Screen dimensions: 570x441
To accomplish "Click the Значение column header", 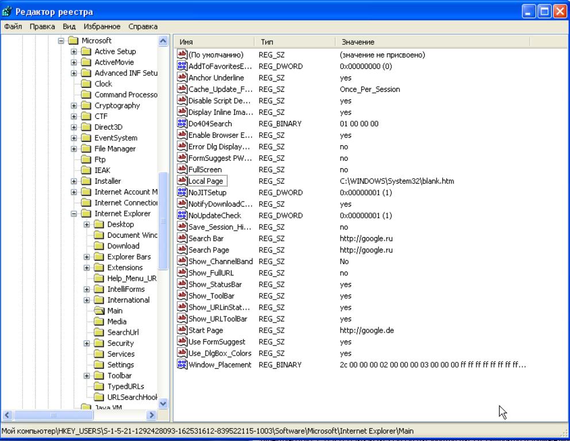I will pos(433,41).
